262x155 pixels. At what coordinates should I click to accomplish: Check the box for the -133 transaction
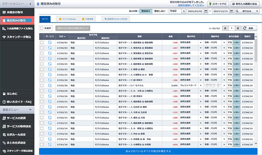click(41, 112)
